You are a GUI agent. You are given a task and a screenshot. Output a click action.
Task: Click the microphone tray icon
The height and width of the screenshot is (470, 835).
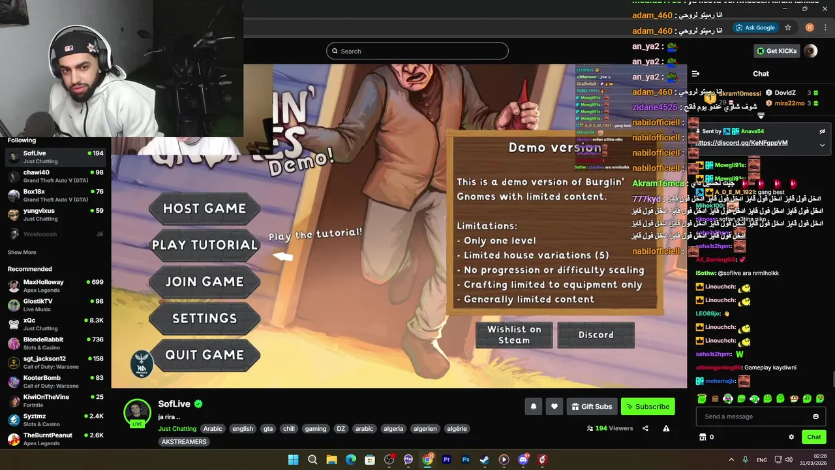point(745,460)
